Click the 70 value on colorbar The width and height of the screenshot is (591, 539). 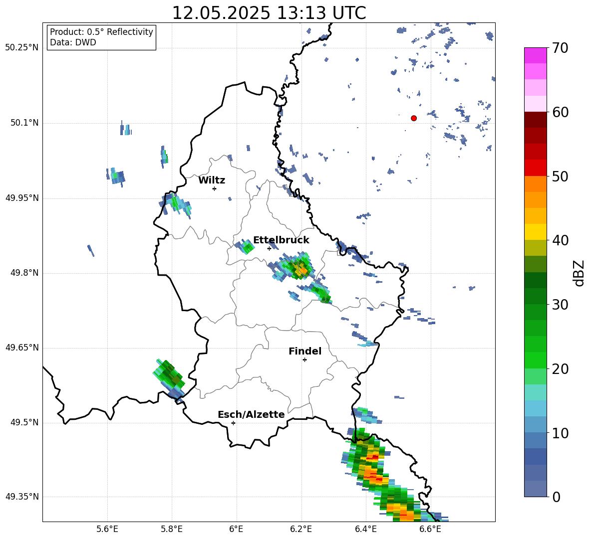(560, 48)
